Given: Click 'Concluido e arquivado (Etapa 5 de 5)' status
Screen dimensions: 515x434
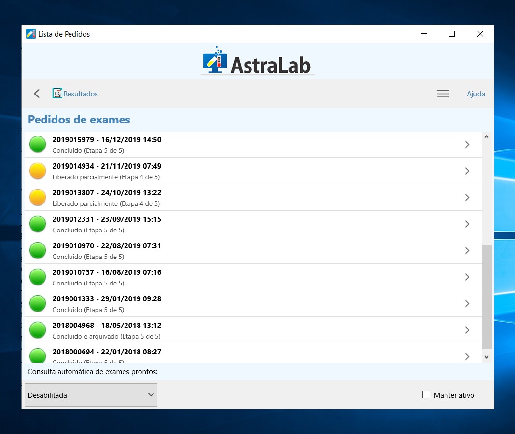Looking at the screenshot, I should coord(106,336).
